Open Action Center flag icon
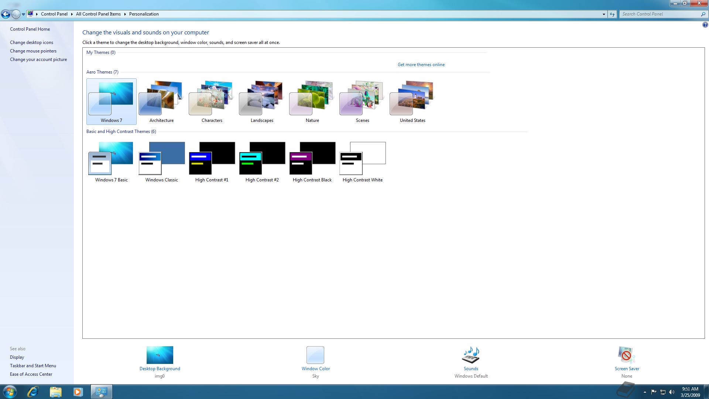 [x=654, y=392]
